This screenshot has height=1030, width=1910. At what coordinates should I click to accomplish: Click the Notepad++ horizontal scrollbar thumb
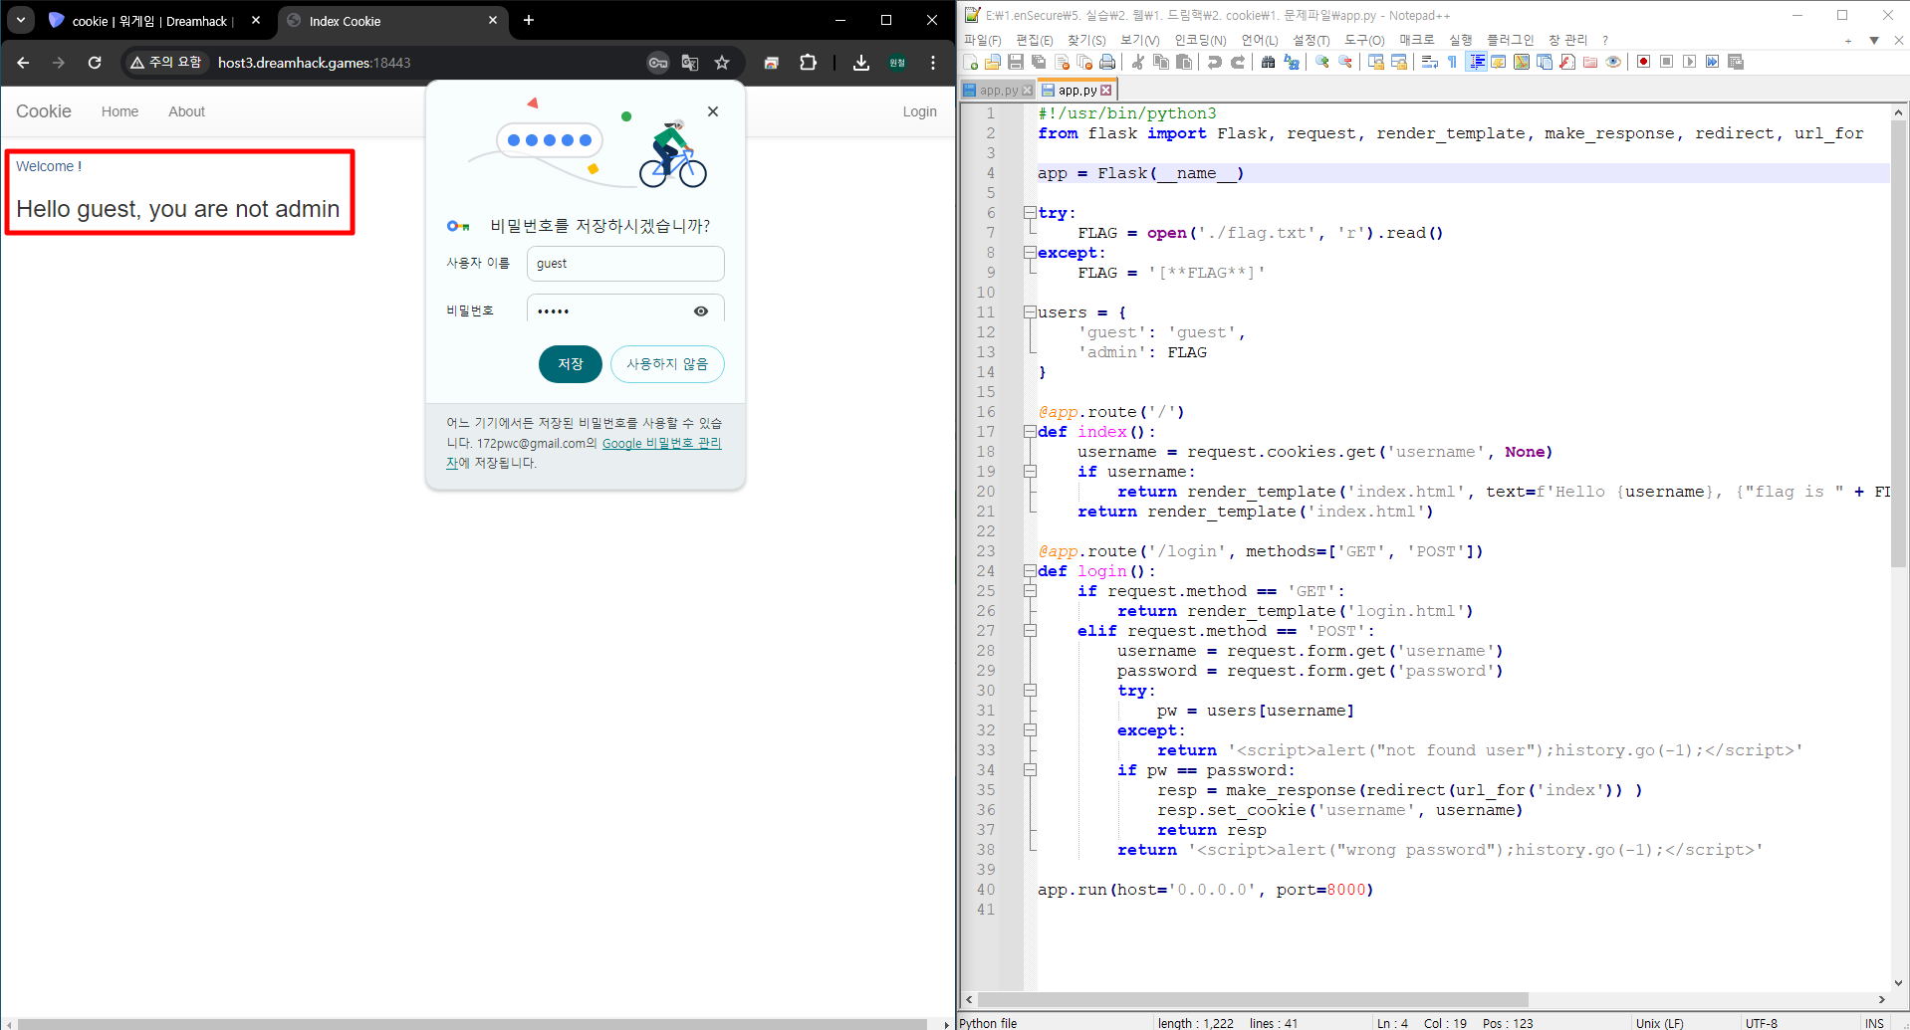coord(1253,999)
